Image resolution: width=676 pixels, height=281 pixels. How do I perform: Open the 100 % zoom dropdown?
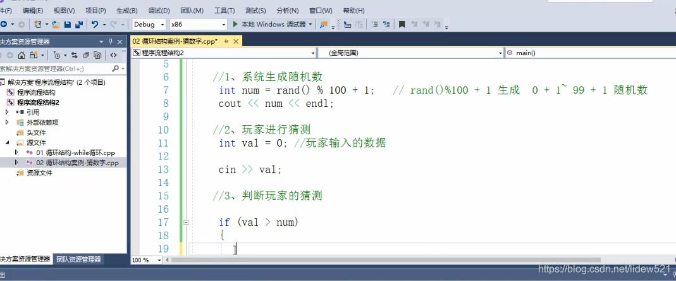[x=159, y=260]
